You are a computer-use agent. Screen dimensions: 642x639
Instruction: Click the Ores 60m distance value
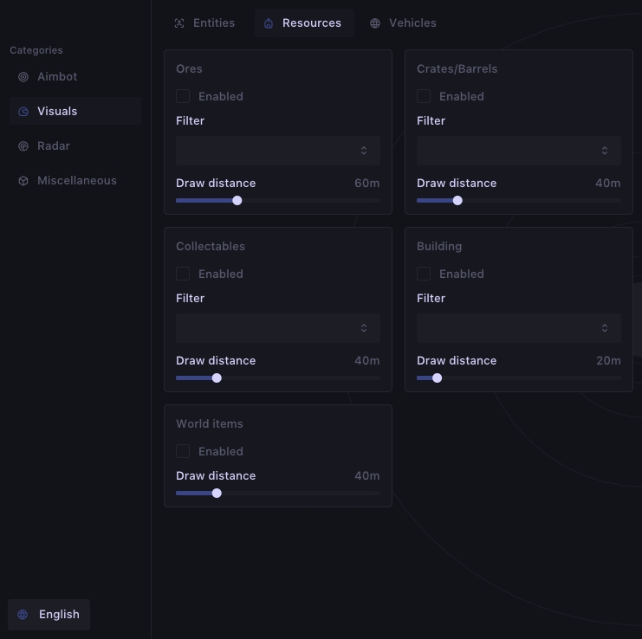[366, 184]
